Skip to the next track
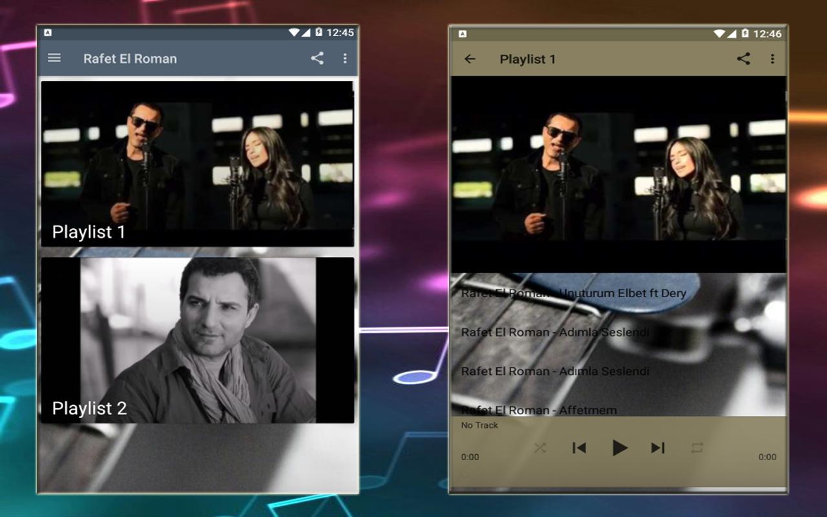The image size is (827, 517). coord(658,447)
